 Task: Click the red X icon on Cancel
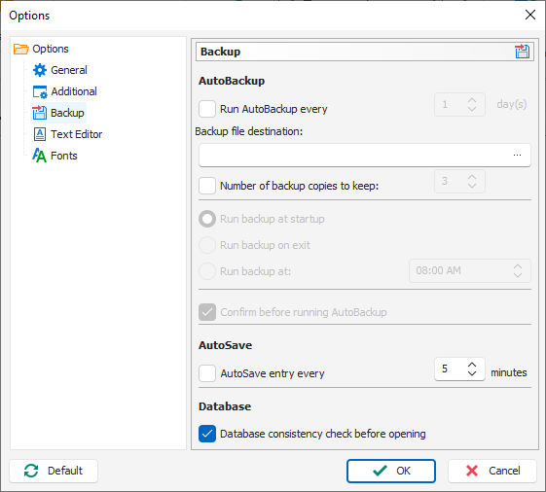(x=472, y=471)
